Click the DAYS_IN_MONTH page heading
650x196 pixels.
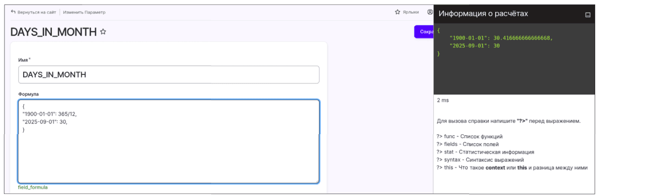[x=53, y=32]
